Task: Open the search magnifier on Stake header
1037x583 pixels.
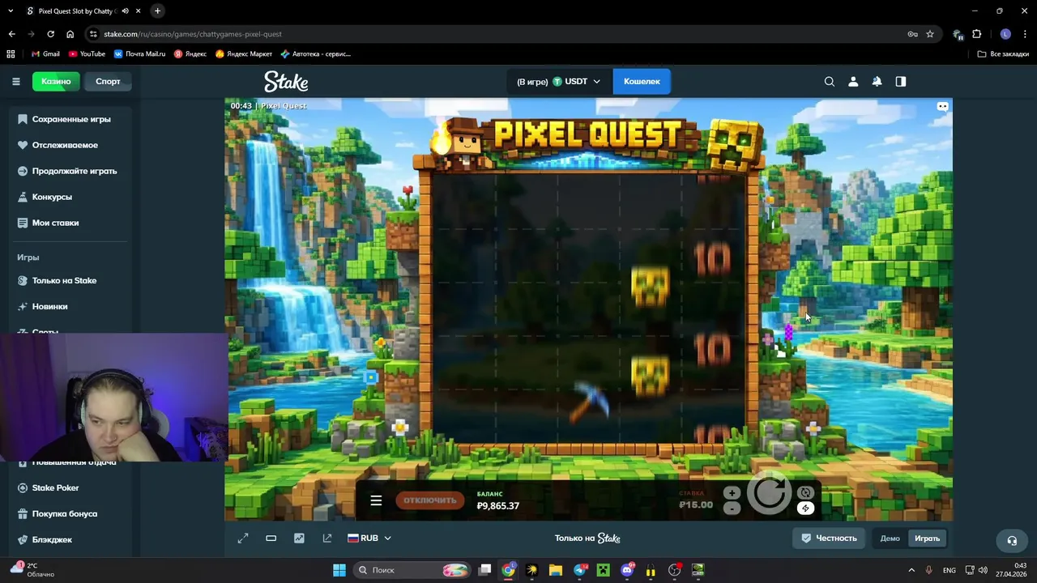Action: pyautogui.click(x=830, y=81)
